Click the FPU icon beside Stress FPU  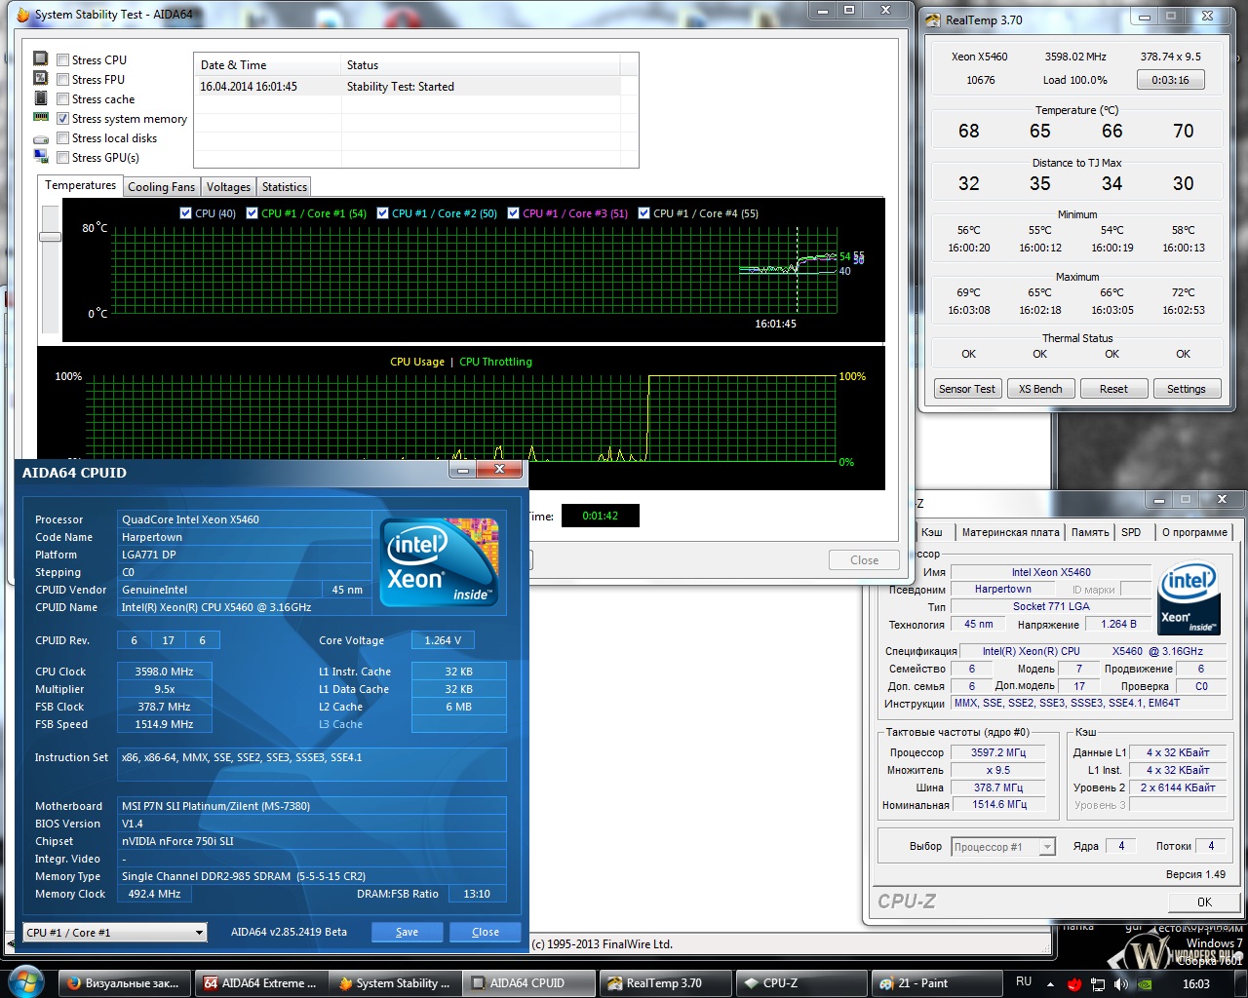[x=41, y=79]
